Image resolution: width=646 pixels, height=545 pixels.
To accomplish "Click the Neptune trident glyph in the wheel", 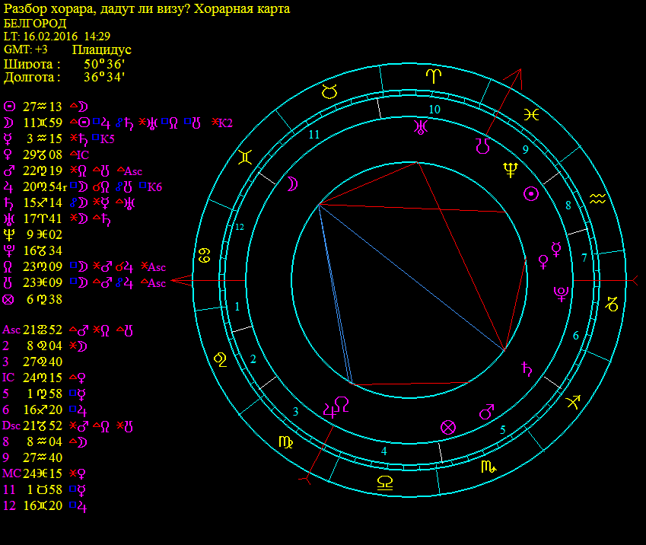I will coord(511,170).
